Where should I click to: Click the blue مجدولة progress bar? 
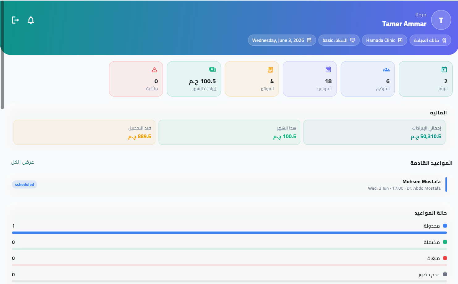pos(229,233)
